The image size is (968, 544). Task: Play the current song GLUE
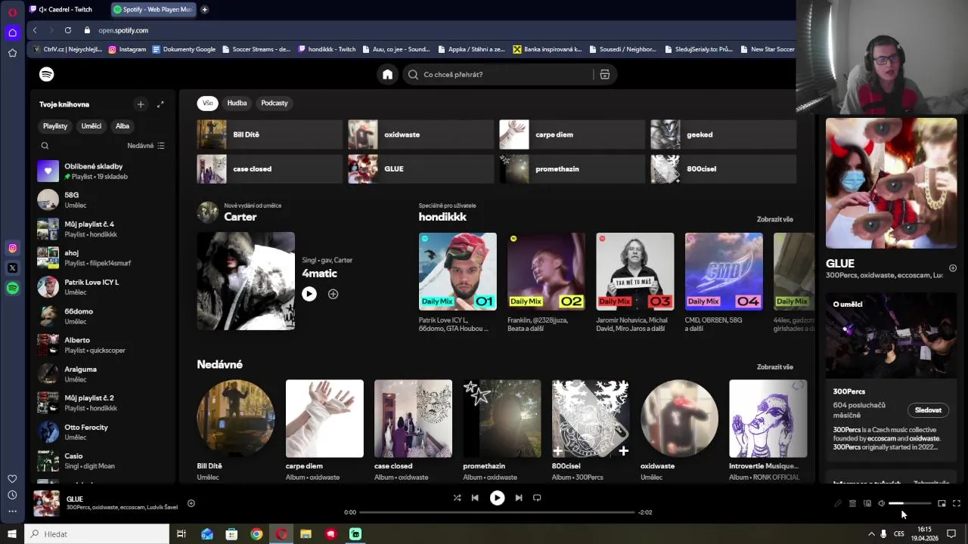[497, 498]
